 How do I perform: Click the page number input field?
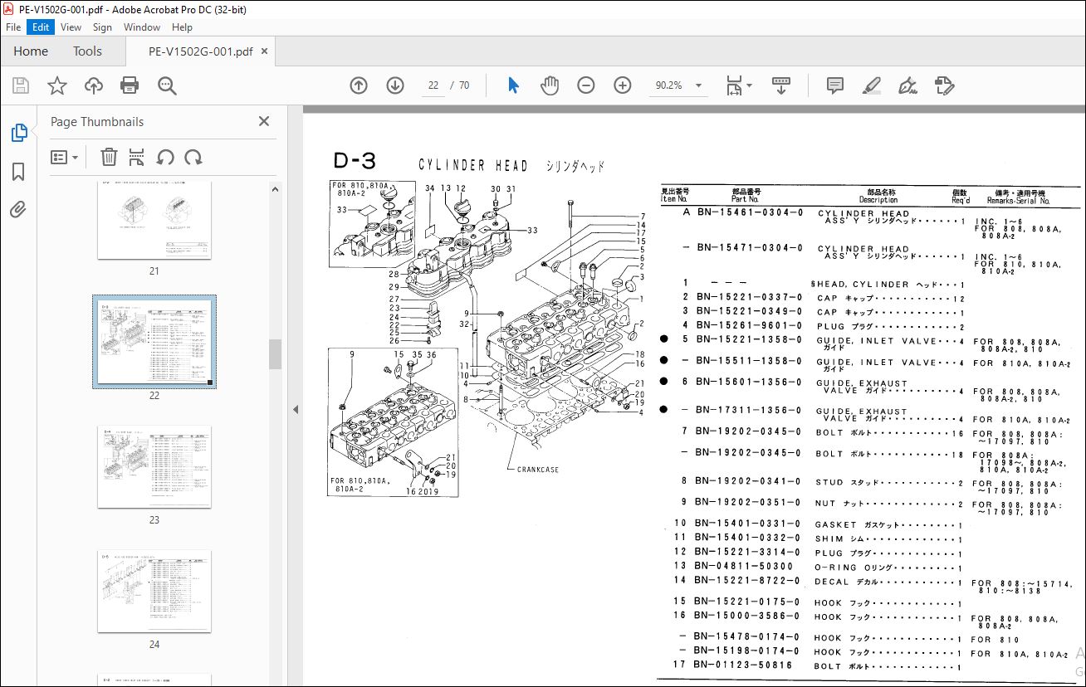(x=433, y=85)
